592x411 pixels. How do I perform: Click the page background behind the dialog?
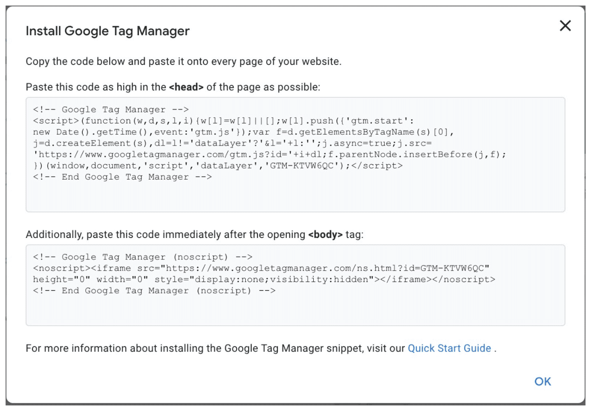[x=296, y=408]
